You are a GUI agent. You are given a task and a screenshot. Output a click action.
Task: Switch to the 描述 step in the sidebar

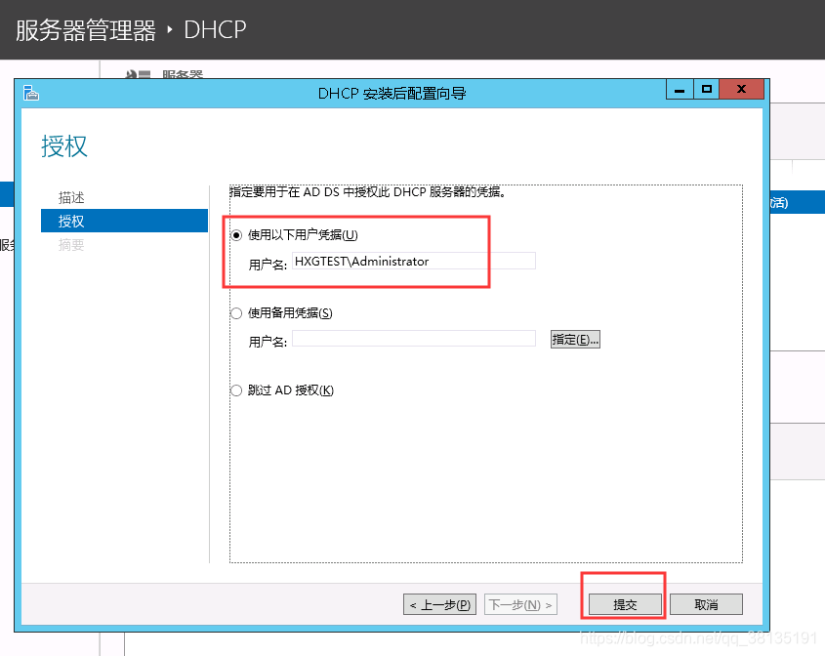point(71,197)
